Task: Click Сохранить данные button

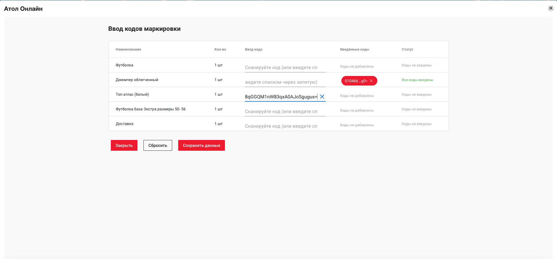Action: (201, 145)
